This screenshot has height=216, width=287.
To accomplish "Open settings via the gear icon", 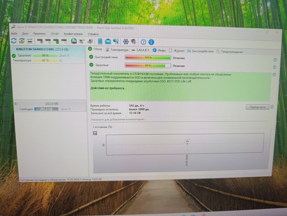I will pyautogui.click(x=126, y=42).
